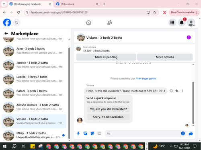Image resolution: width=201 pixels, height=150 pixels.
Task: Open Chrome three-dot menu
Action: (197, 12)
